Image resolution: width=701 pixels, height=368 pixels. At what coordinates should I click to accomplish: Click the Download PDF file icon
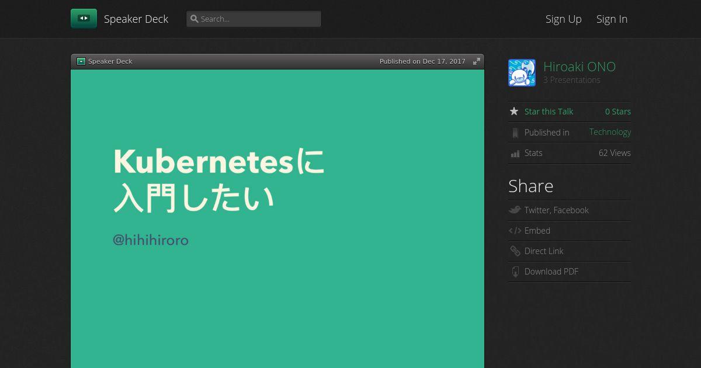[515, 272]
